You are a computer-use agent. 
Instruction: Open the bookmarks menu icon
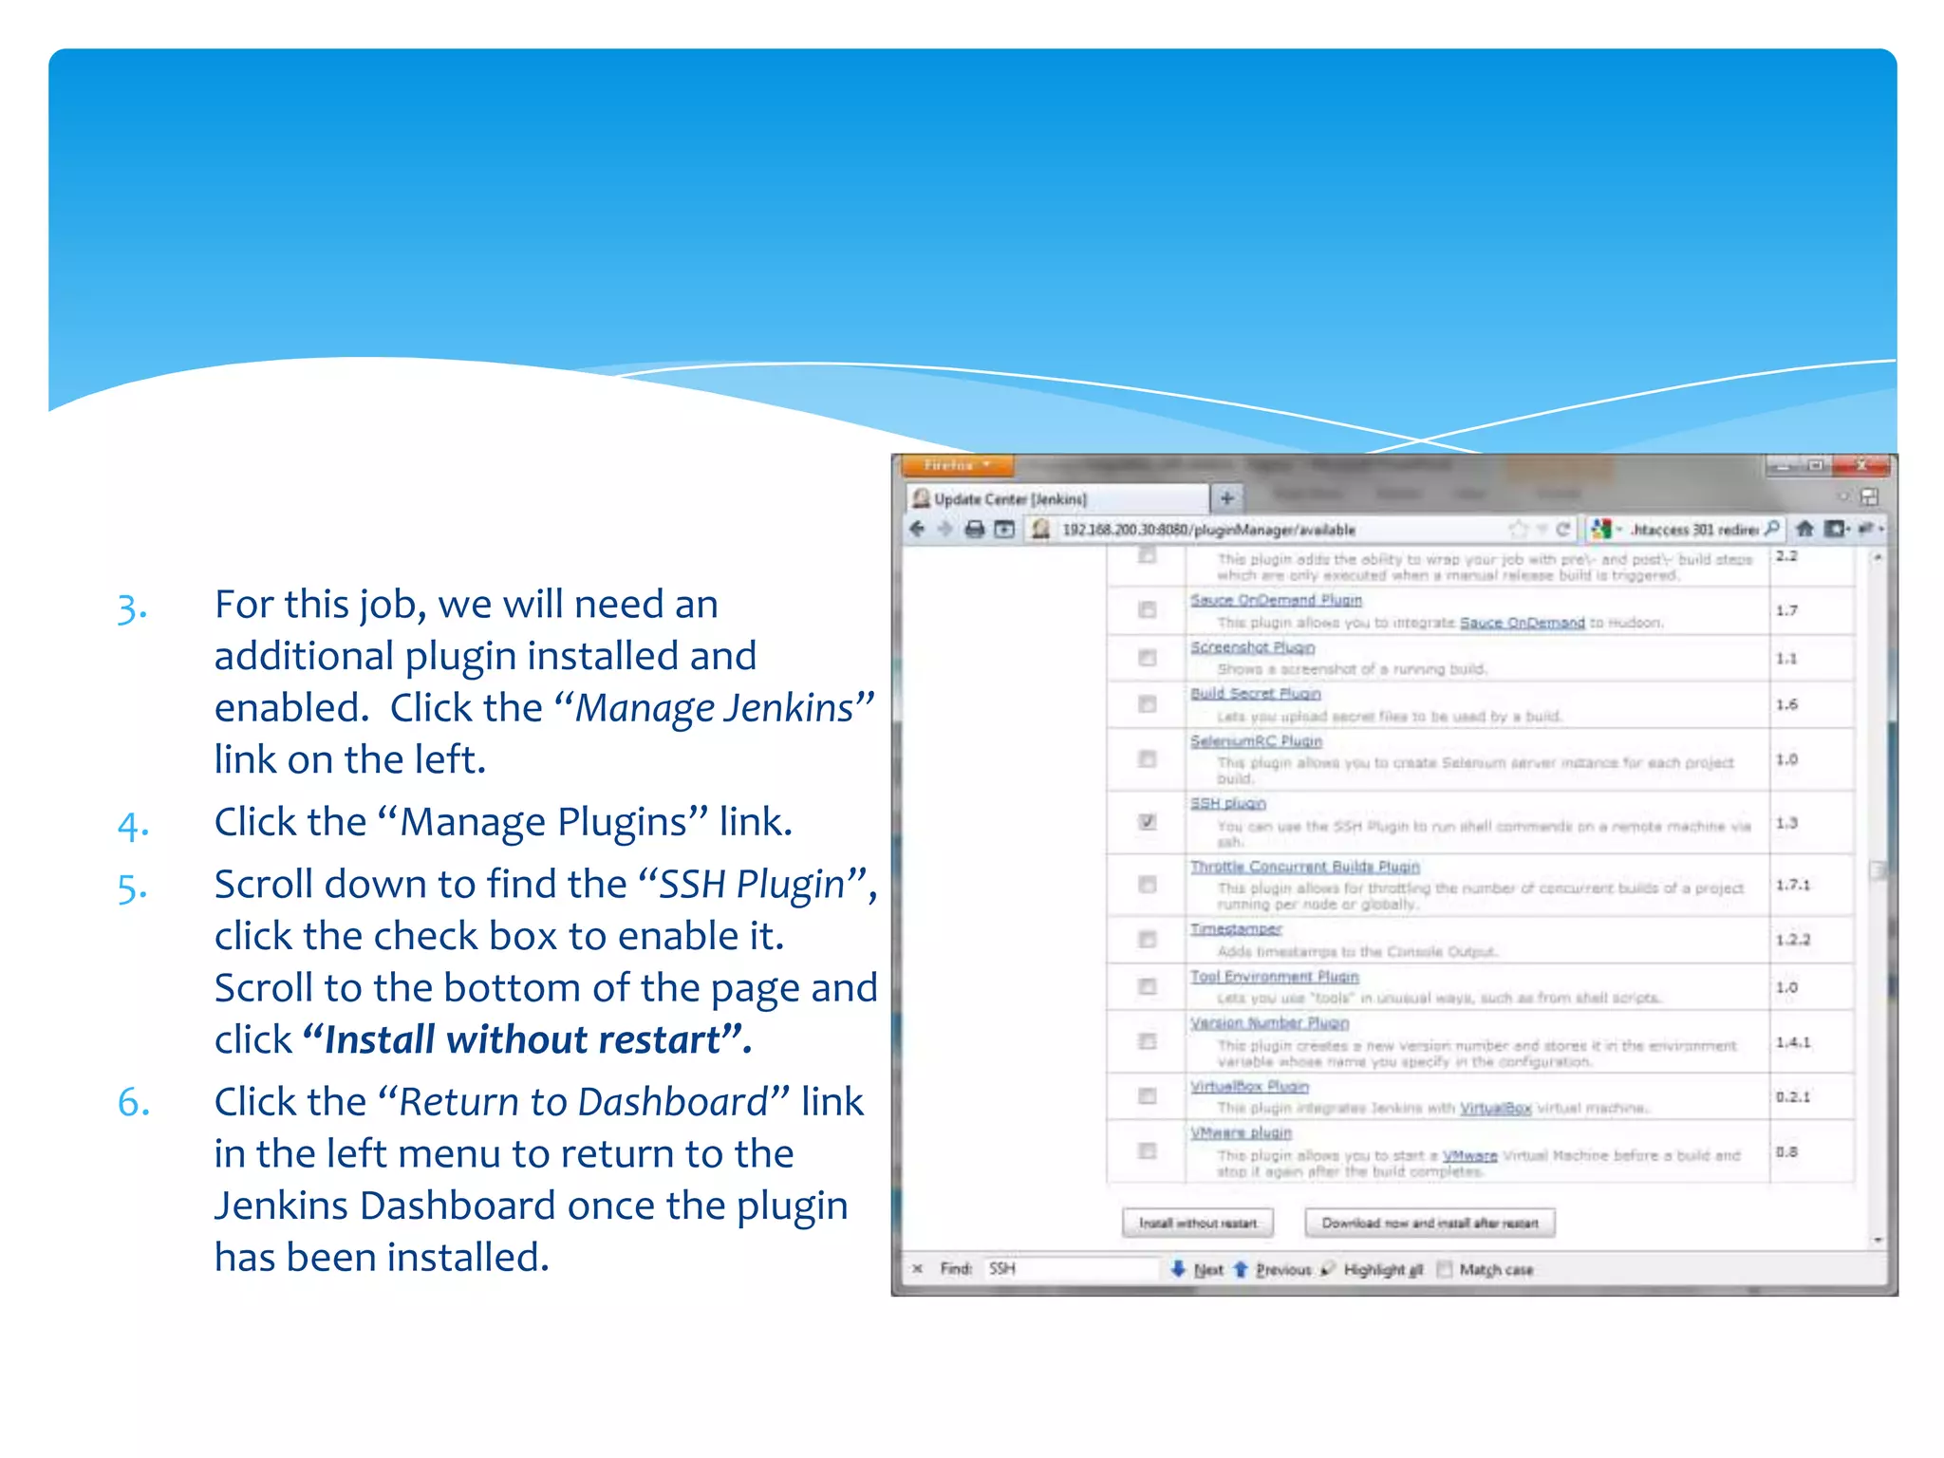[1838, 529]
